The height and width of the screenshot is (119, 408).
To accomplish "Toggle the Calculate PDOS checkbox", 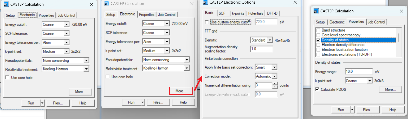I will pos(317,89).
